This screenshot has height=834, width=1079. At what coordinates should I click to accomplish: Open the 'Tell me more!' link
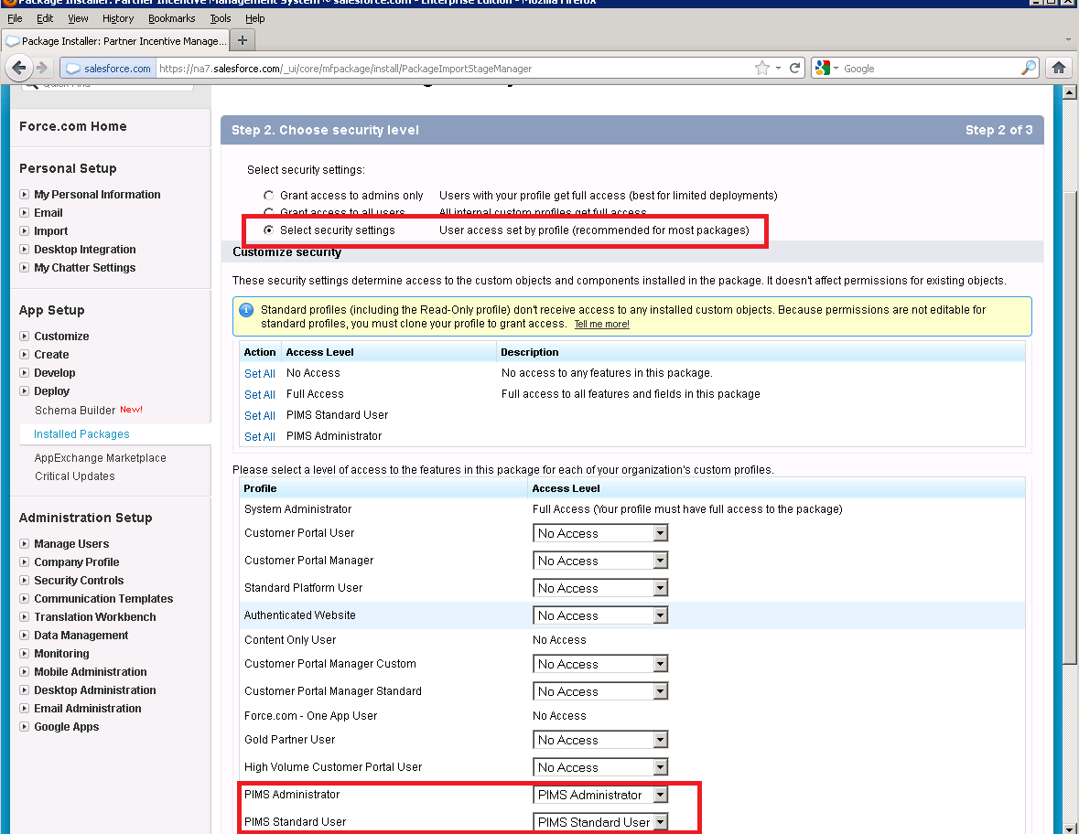[601, 325]
